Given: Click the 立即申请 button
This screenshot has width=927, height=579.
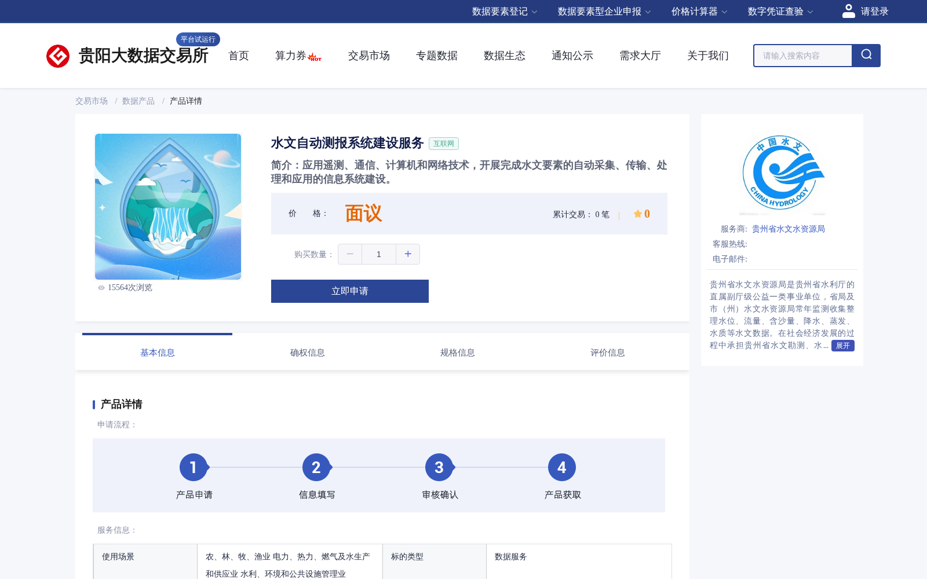Looking at the screenshot, I should [350, 291].
